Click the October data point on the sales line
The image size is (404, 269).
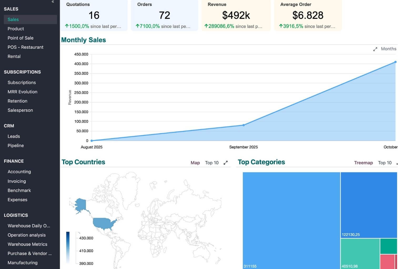[x=395, y=62]
